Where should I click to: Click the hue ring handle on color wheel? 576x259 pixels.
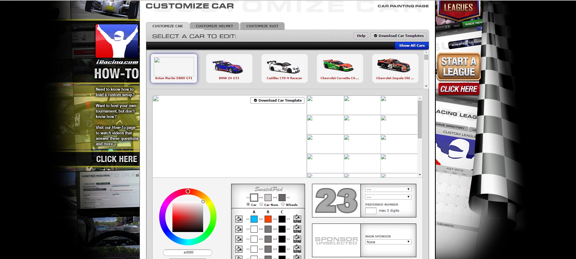pyautogui.click(x=188, y=191)
